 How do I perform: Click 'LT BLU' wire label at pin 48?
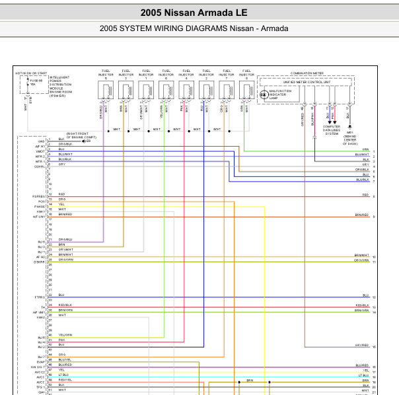pyautogui.click(x=63, y=375)
